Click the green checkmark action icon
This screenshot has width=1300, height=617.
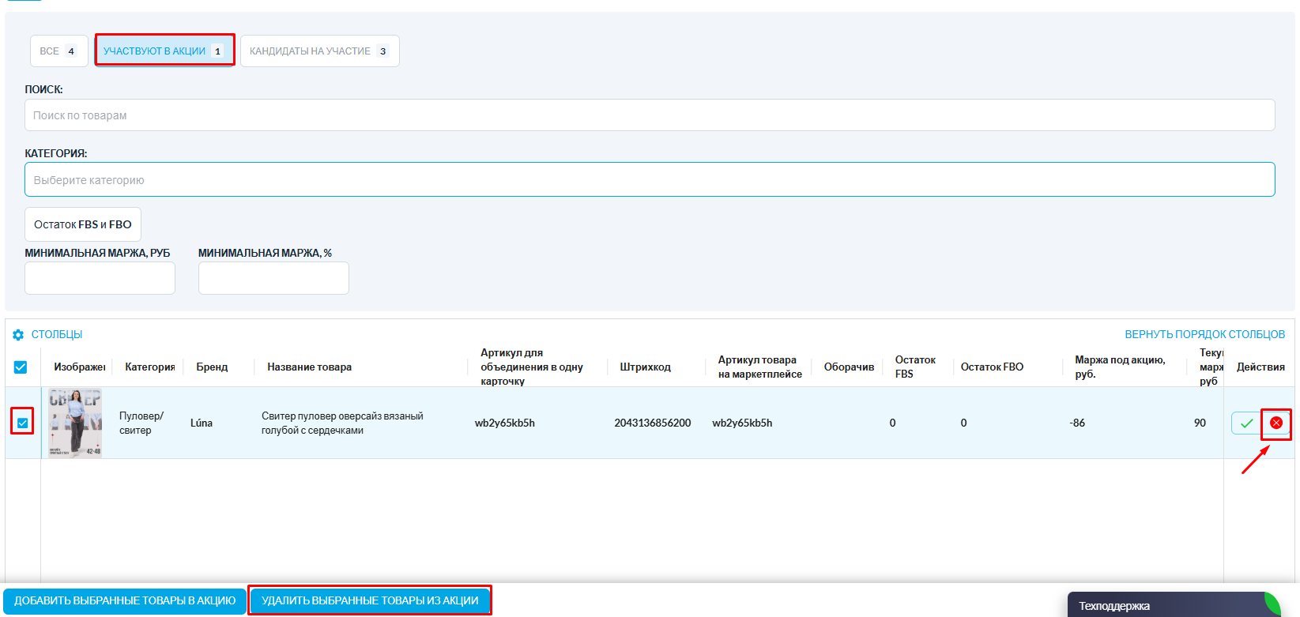click(x=1246, y=423)
